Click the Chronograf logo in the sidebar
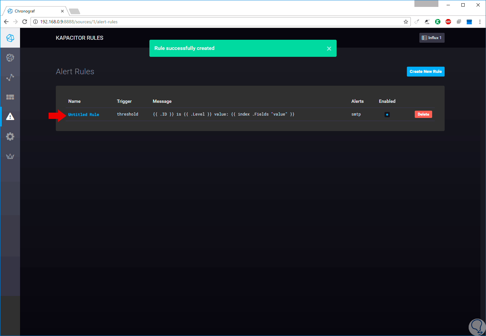This screenshot has height=336, width=486. tap(10, 38)
